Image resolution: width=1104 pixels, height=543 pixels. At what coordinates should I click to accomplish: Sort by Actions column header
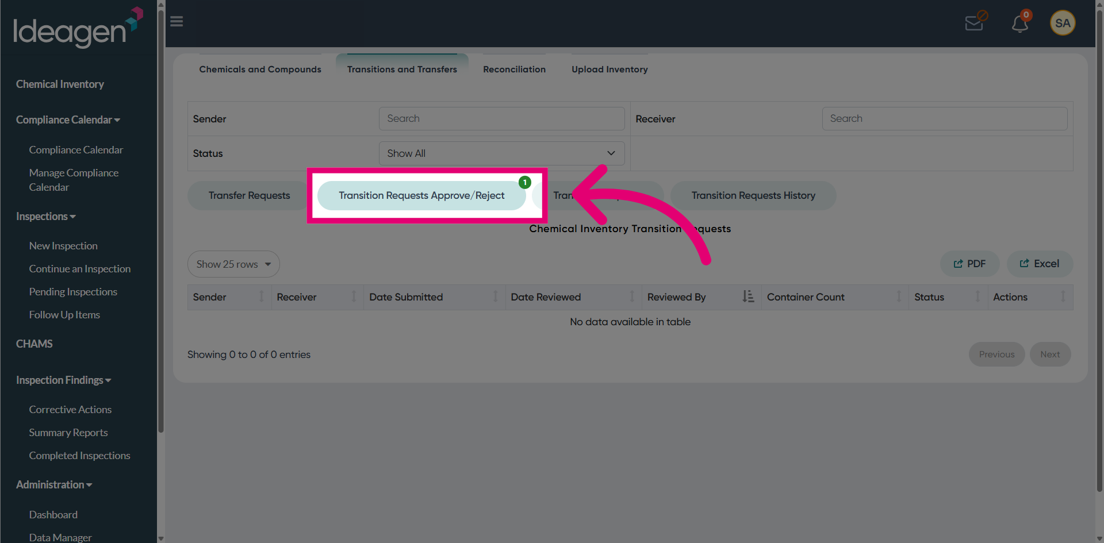pos(1030,297)
